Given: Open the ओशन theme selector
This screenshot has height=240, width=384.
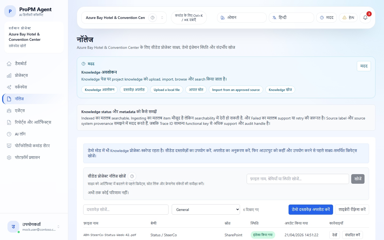Looking at the screenshot, I should point(242,18).
